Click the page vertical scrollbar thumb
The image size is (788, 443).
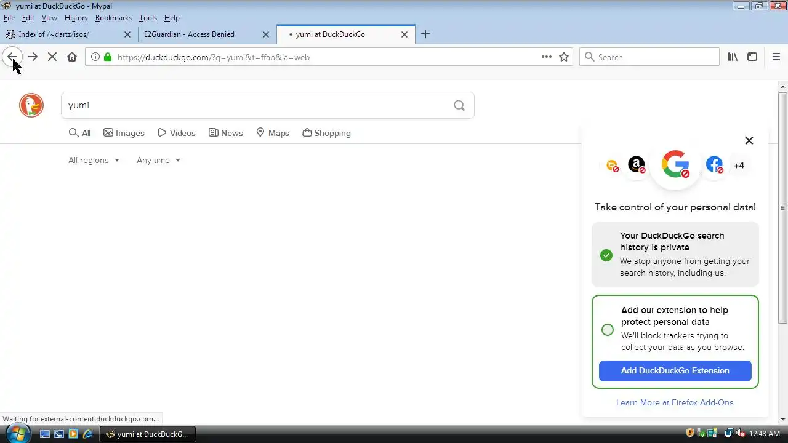pyautogui.click(x=783, y=208)
